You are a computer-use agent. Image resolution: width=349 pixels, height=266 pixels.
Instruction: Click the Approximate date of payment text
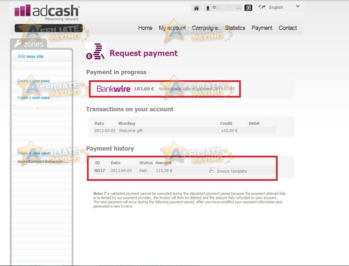coord(196,88)
